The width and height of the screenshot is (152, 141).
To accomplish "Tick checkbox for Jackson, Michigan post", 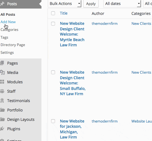I will click(x=53, y=121).
